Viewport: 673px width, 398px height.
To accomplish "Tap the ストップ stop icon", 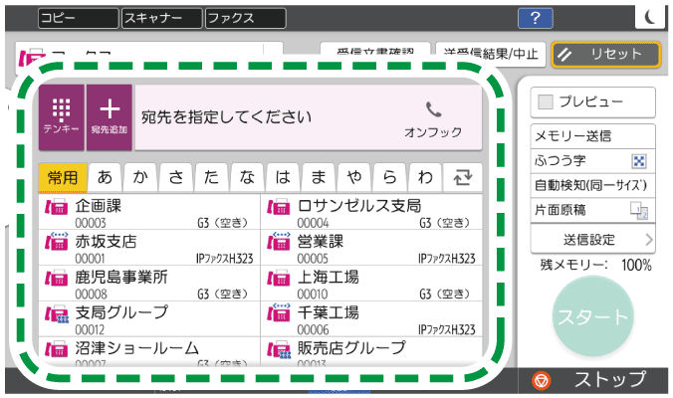I will click(x=541, y=380).
